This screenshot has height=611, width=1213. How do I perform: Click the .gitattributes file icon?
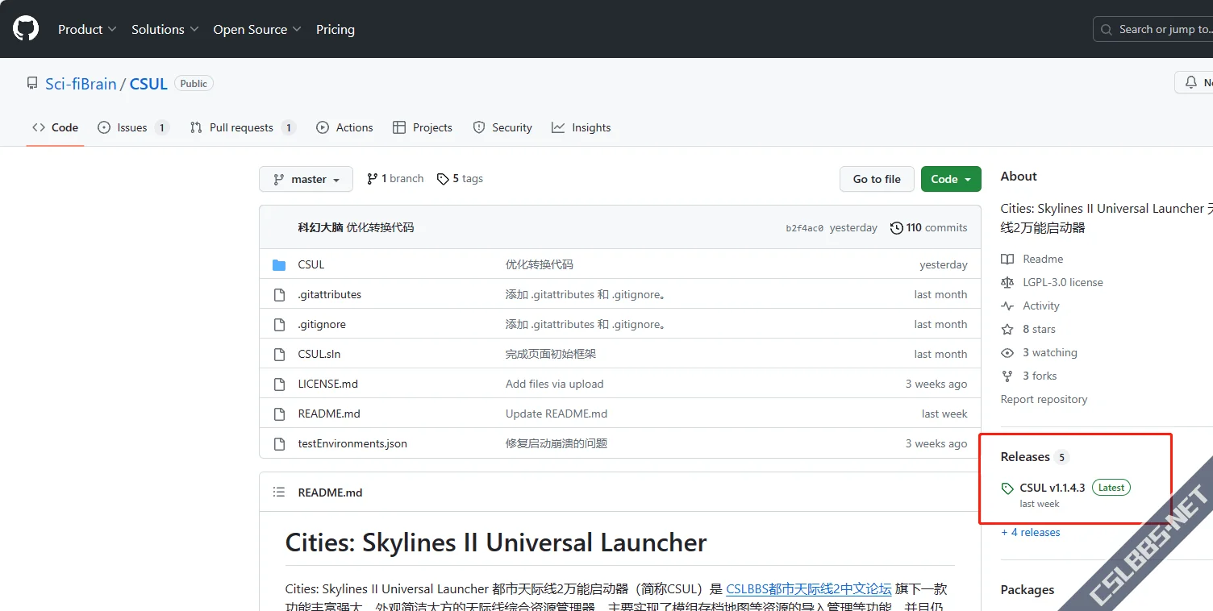(x=279, y=294)
